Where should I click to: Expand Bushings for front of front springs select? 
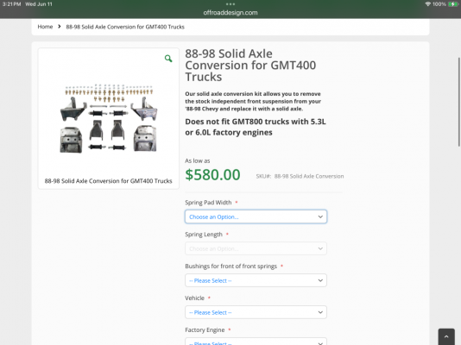click(256, 280)
